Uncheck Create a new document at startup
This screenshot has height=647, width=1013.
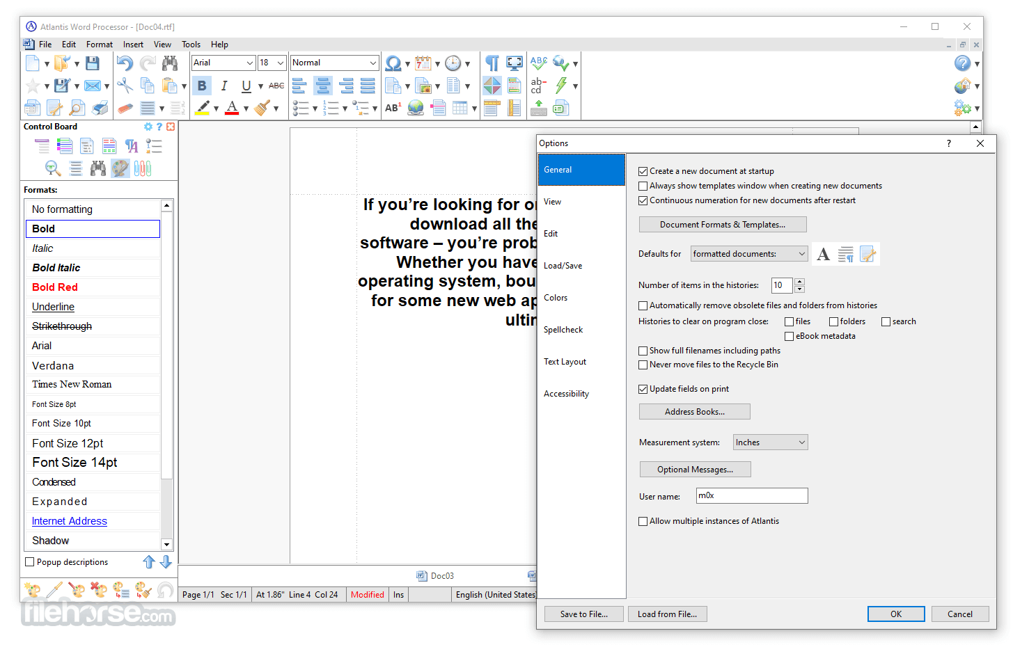(x=643, y=171)
